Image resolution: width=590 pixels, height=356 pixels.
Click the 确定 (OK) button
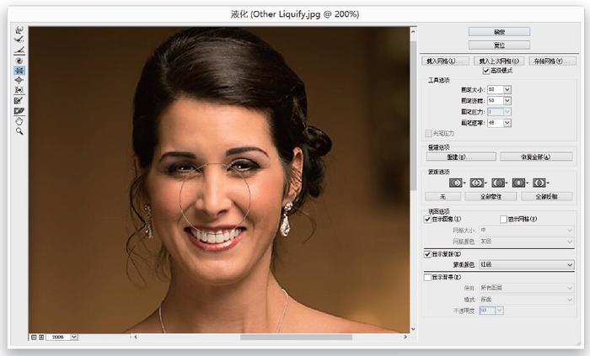tap(499, 32)
